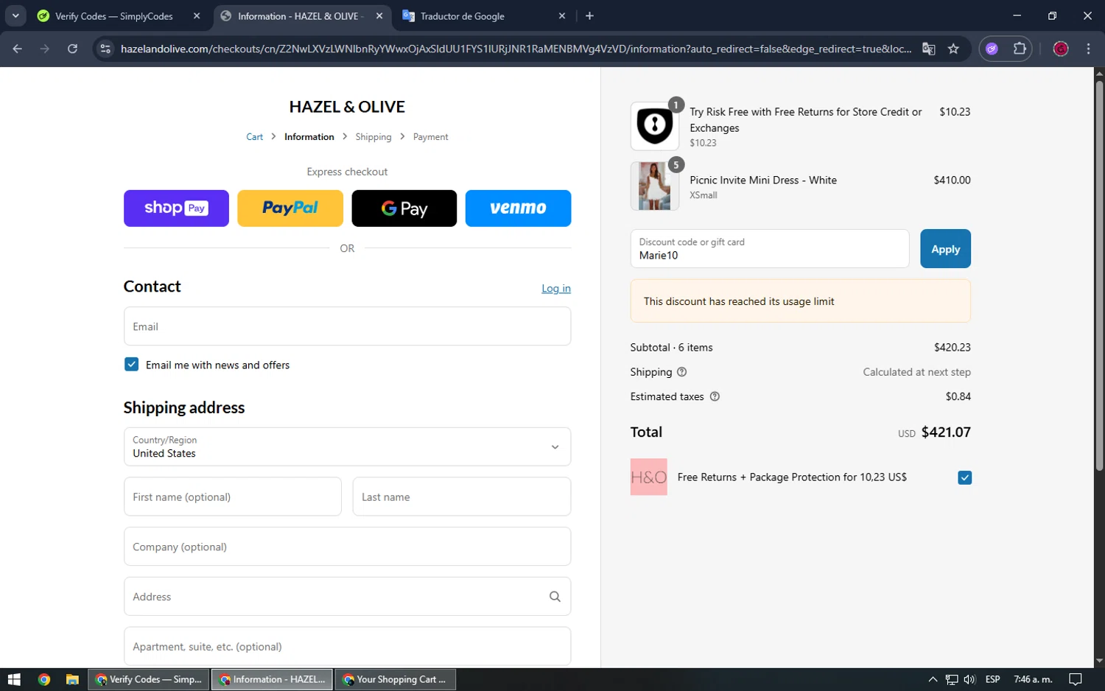Focus the Apartment, suite, etc. field
Viewport: 1105px width, 691px height.
[347, 646]
